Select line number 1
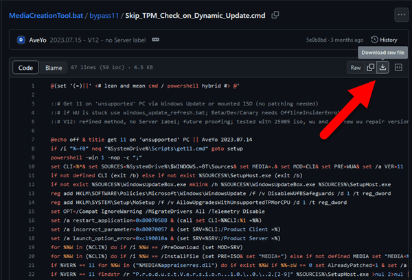The width and height of the screenshot is (412, 280). [33, 86]
